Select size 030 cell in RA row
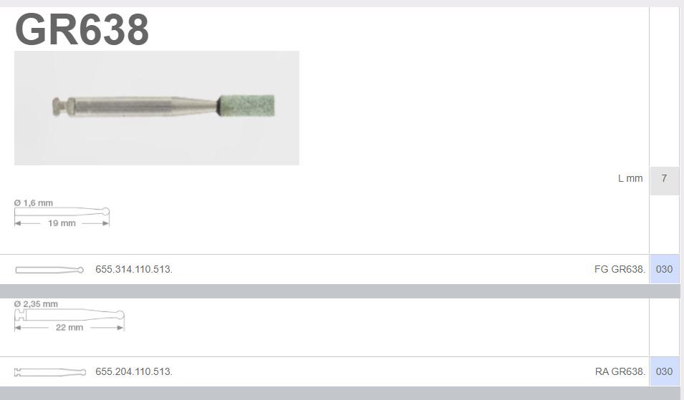The image size is (684, 400). 665,371
